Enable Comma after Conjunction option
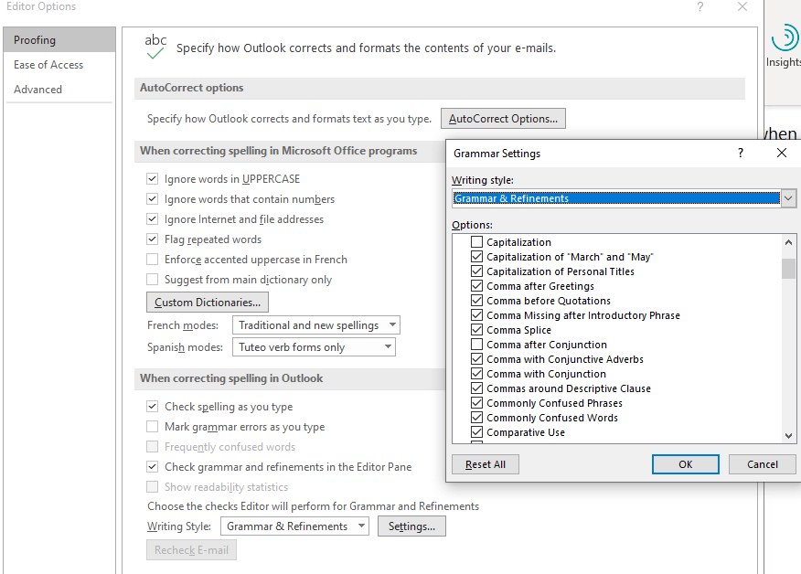801x574 pixels. click(476, 345)
